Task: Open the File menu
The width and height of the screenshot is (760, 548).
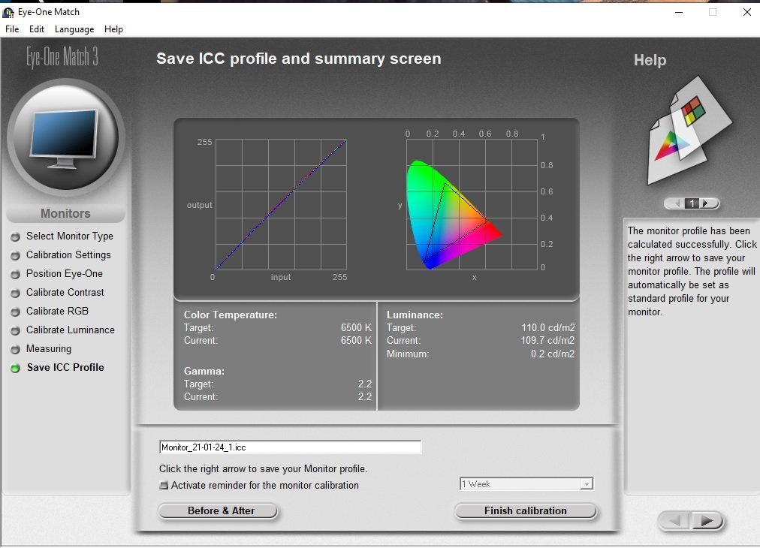Action: tap(12, 29)
